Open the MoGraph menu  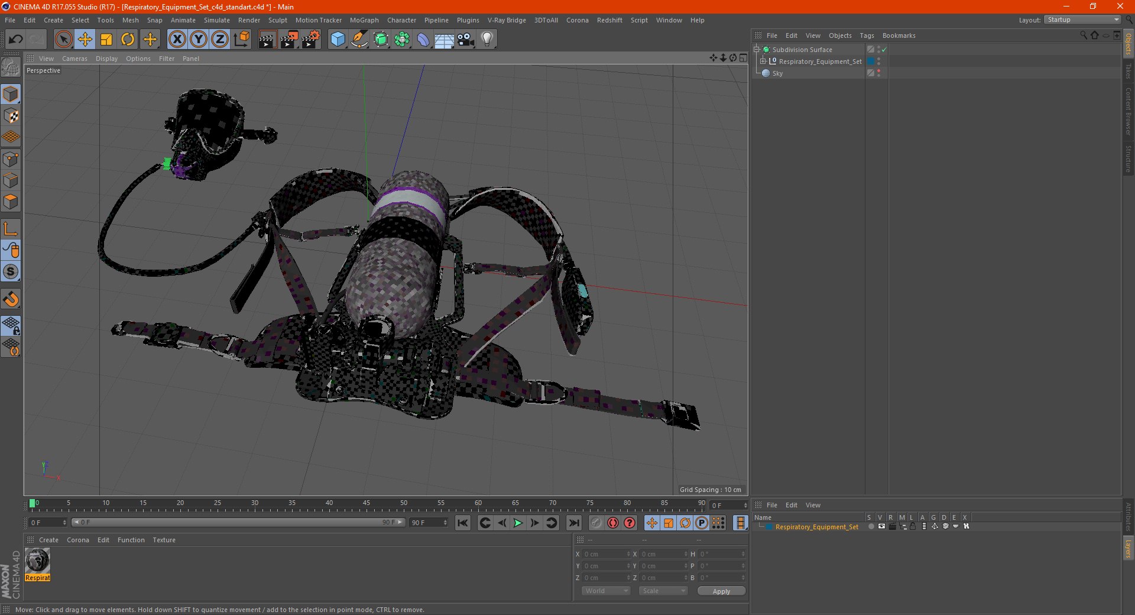pos(364,20)
